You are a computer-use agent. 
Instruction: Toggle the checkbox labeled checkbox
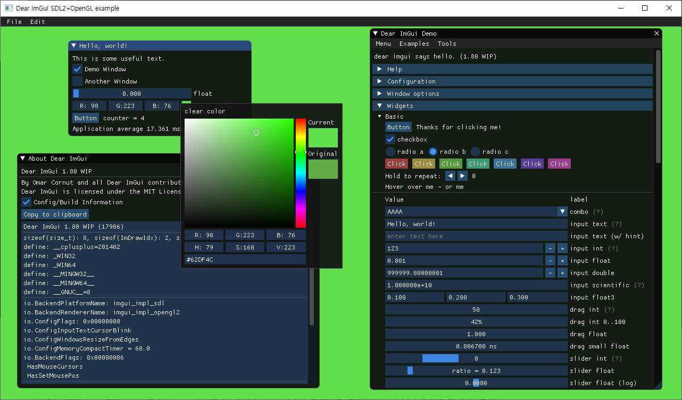pyautogui.click(x=390, y=139)
